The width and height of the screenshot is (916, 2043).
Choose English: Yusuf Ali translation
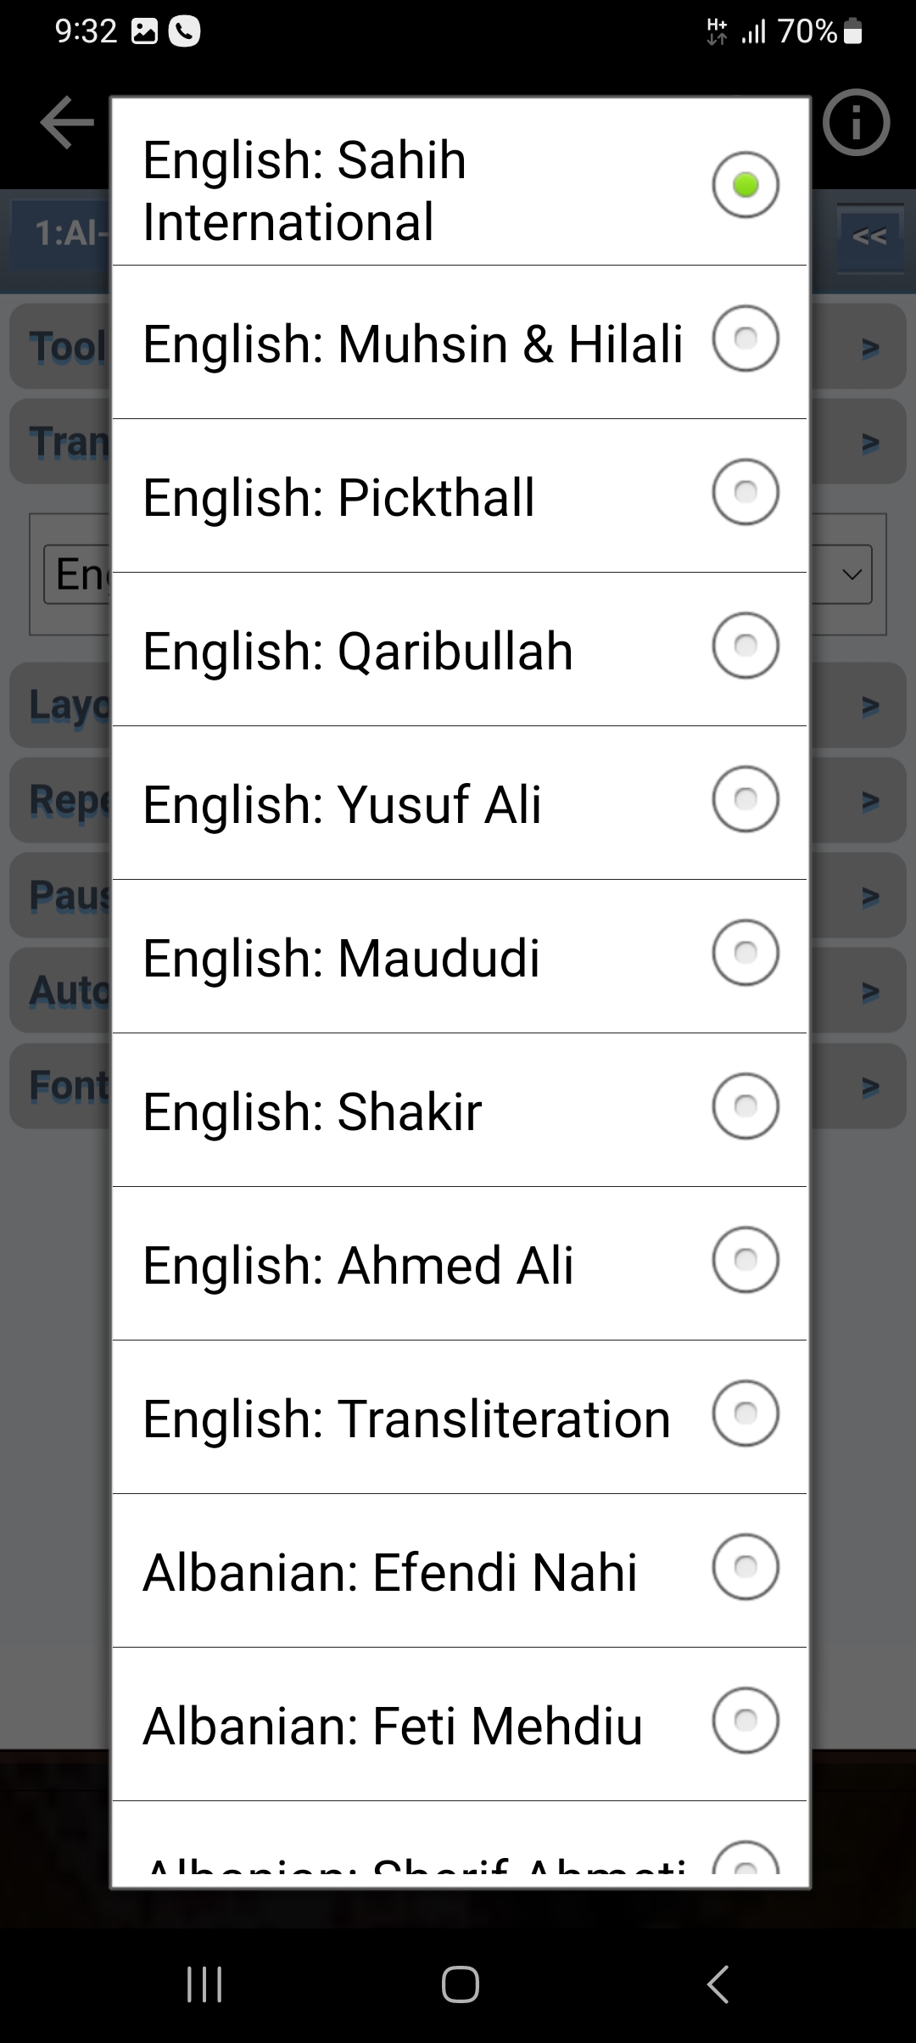click(460, 803)
